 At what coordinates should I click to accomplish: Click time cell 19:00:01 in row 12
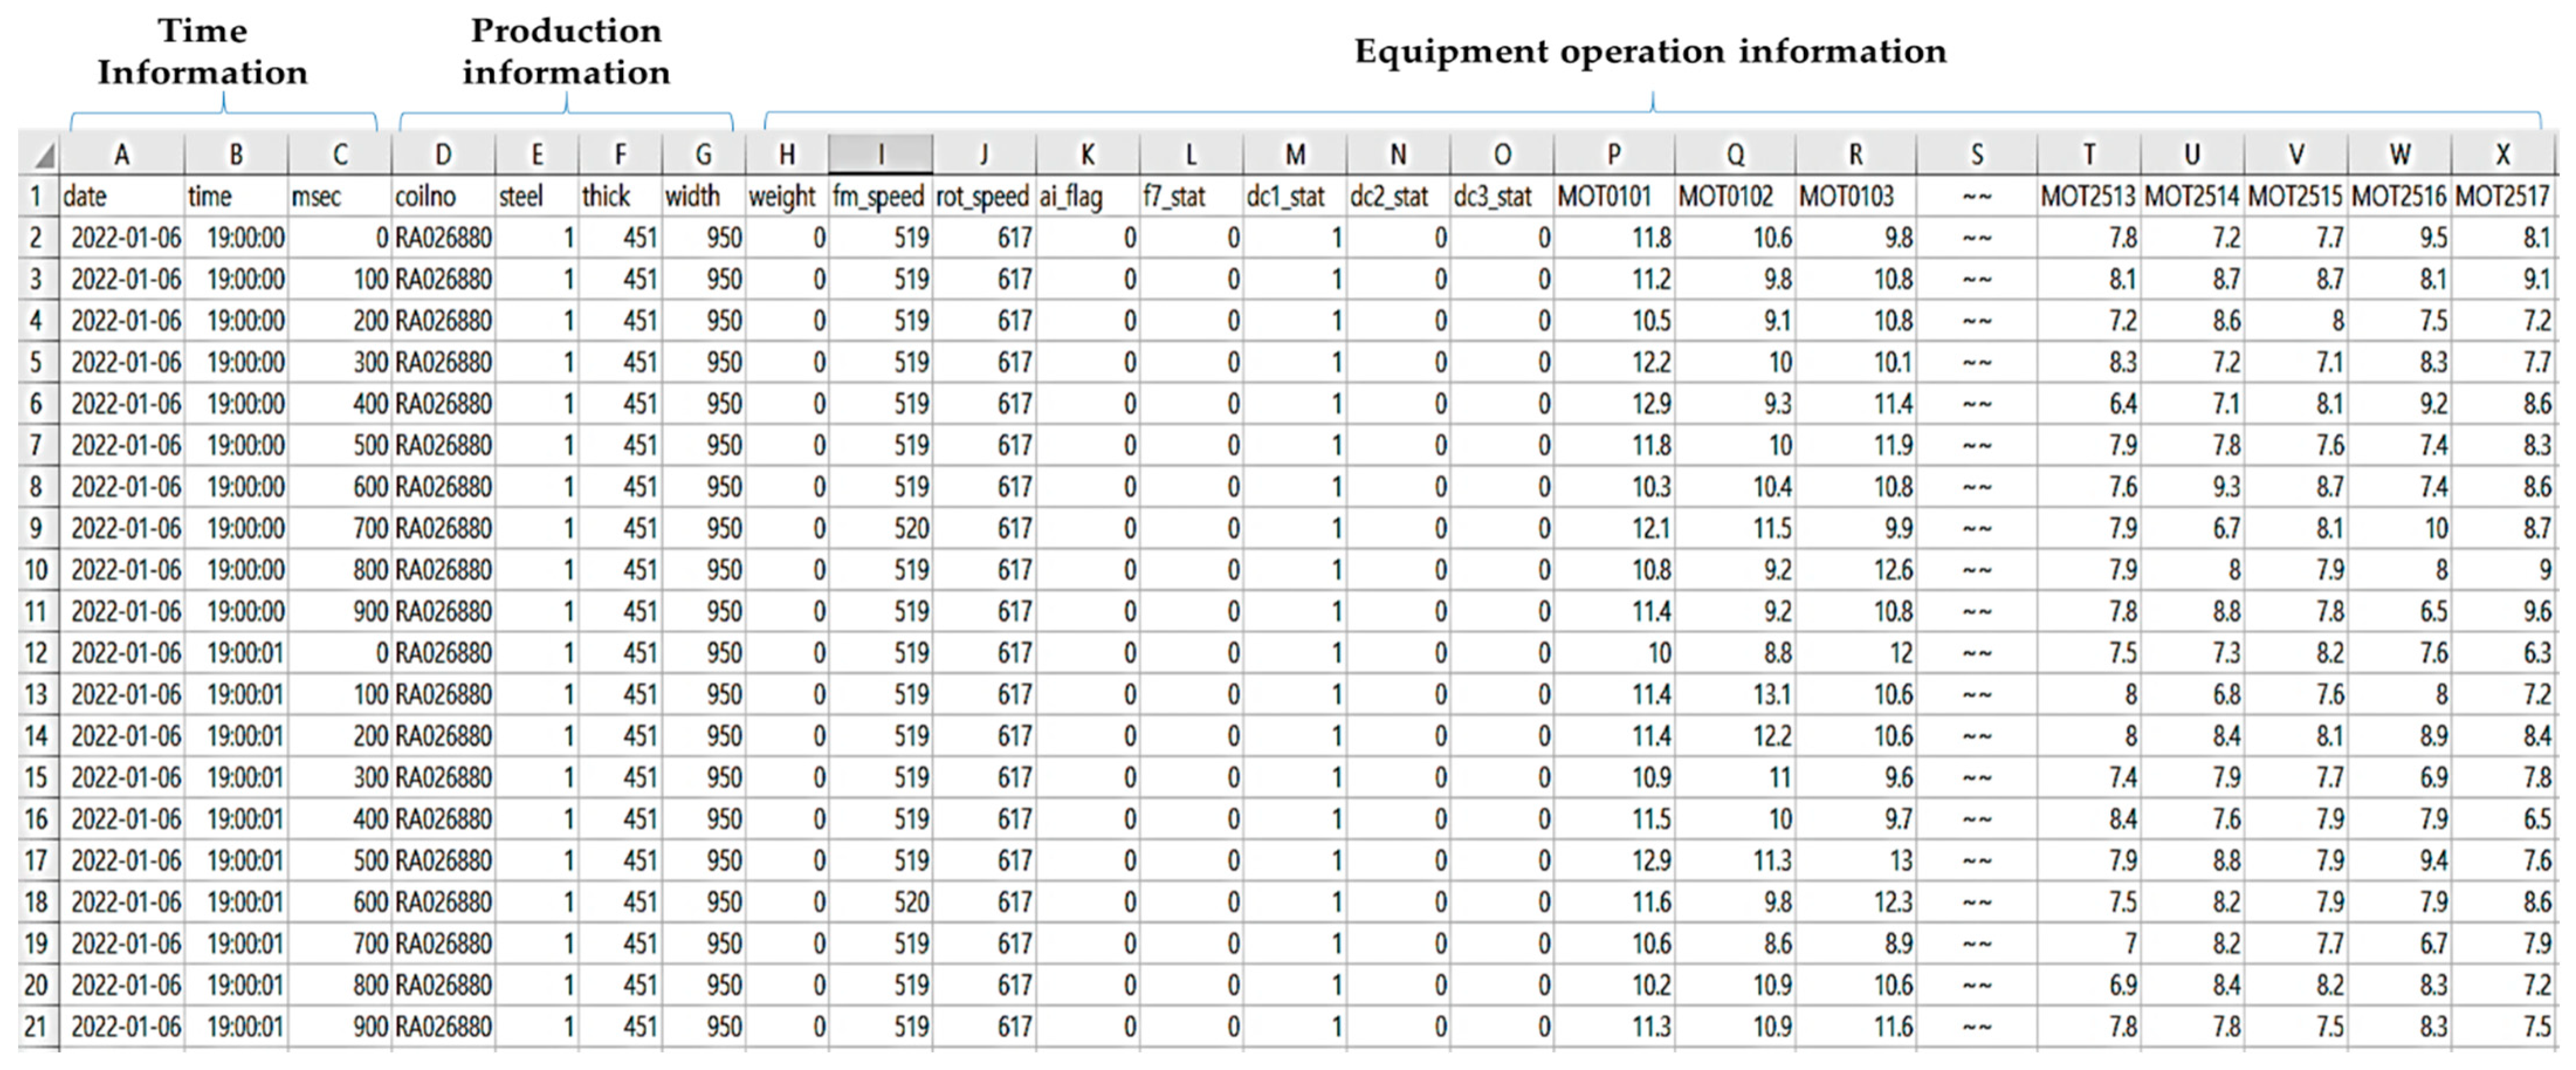237,653
